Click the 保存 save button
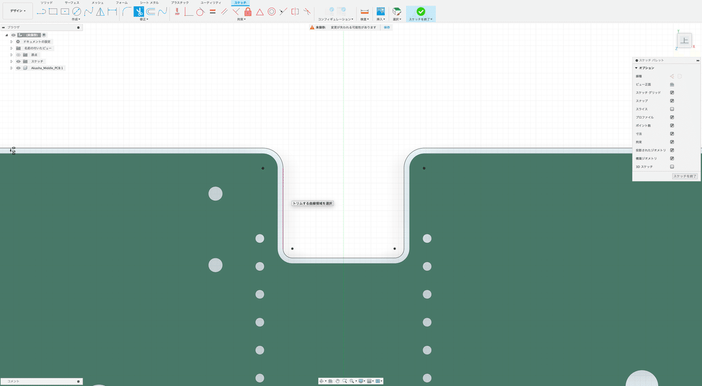The height and width of the screenshot is (386, 702). click(x=387, y=27)
